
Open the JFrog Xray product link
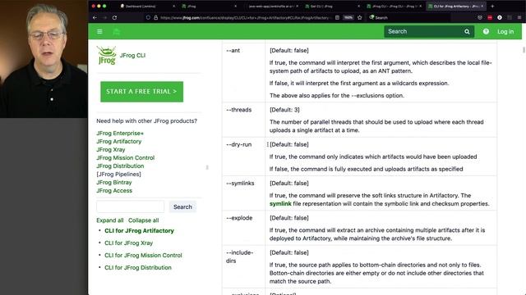click(x=111, y=149)
